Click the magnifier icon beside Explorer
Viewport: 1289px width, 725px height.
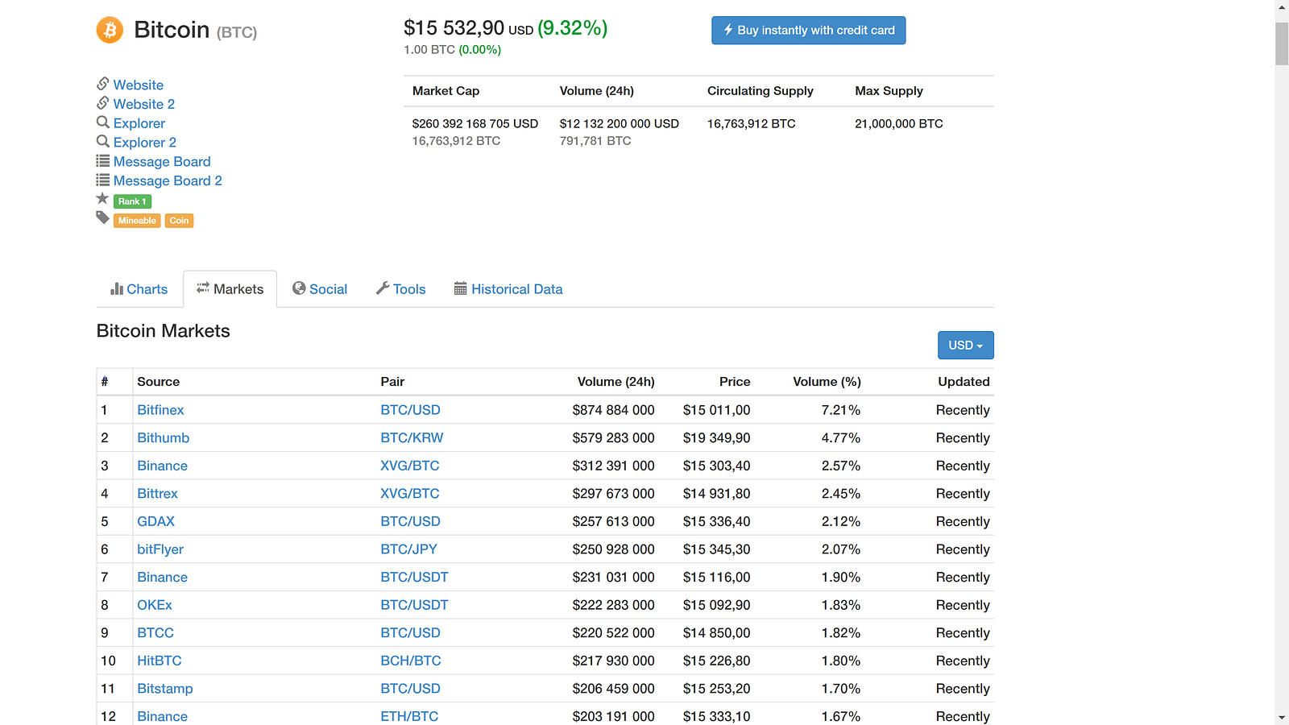pyautogui.click(x=103, y=122)
